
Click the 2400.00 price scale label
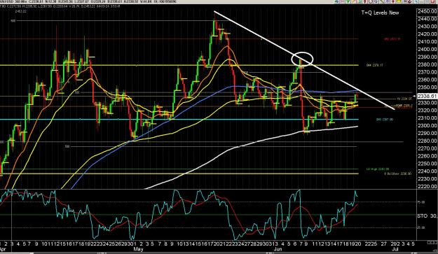pos(427,50)
